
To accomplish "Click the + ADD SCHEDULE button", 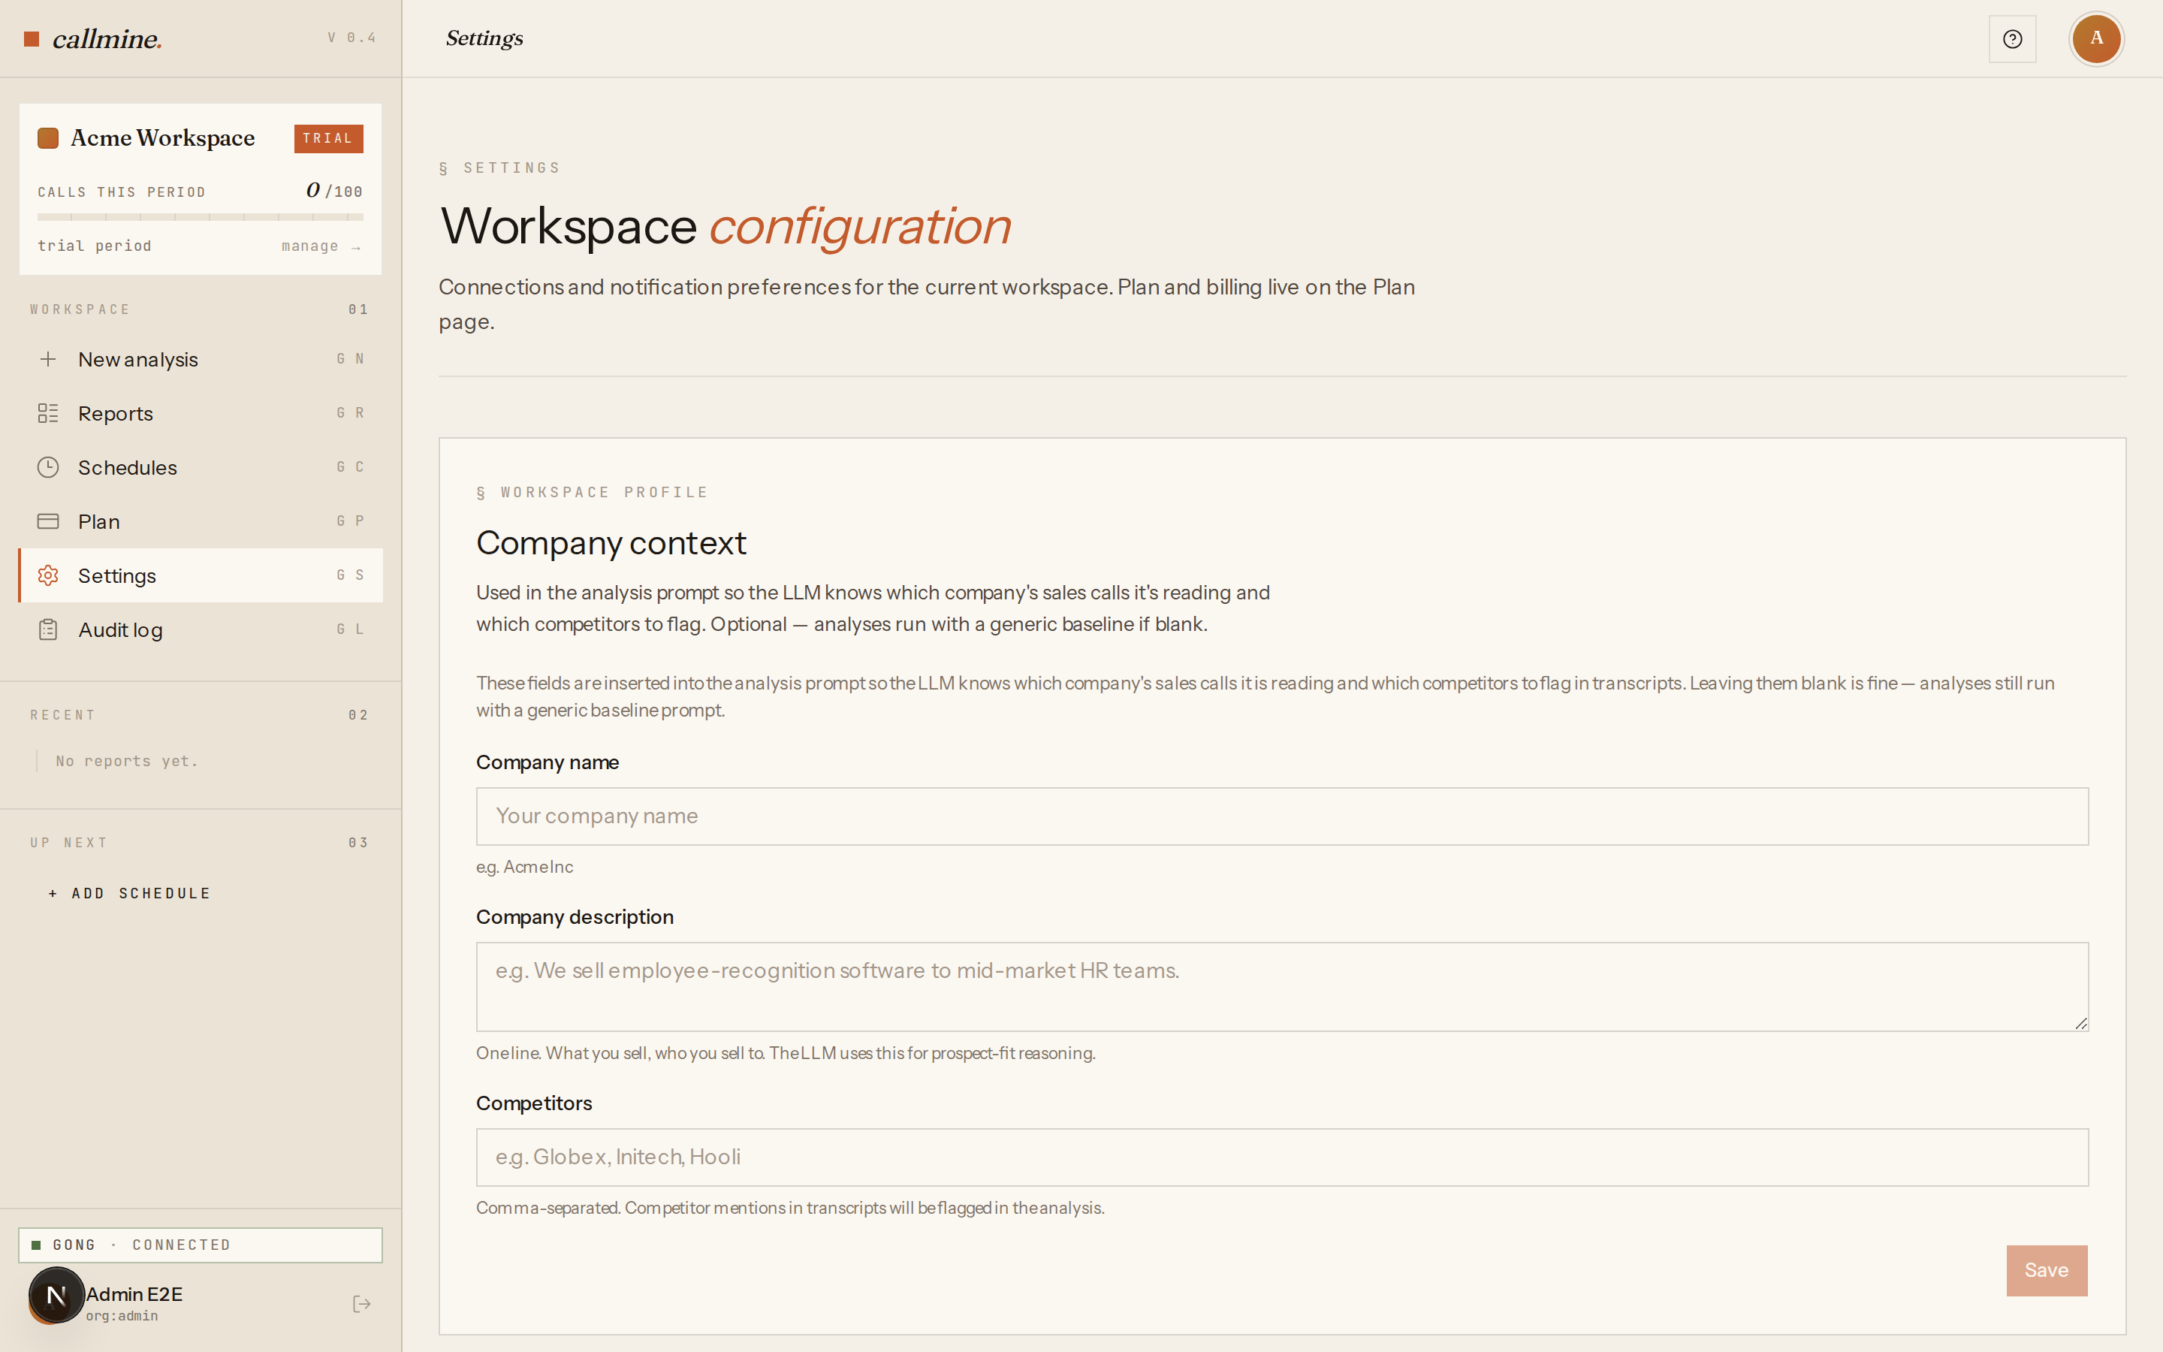I will tap(131, 893).
